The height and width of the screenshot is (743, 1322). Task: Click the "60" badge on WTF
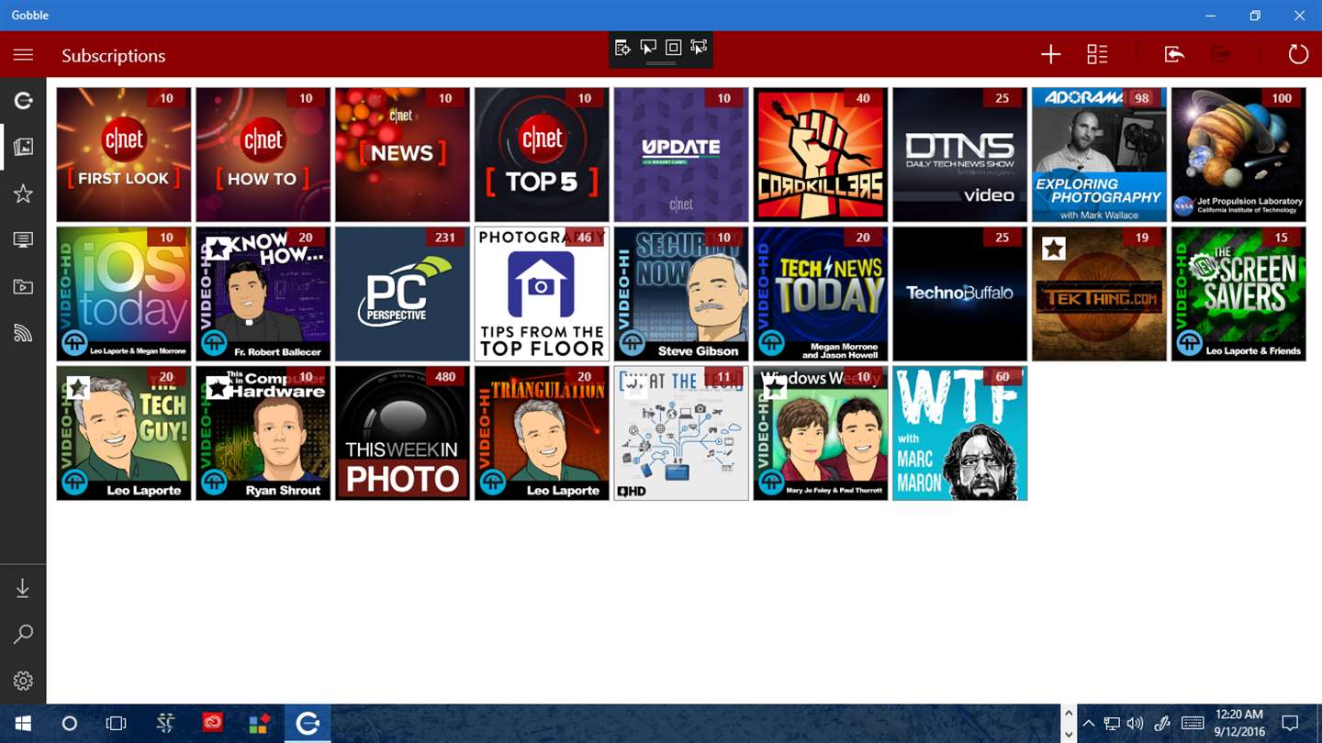coord(1003,377)
